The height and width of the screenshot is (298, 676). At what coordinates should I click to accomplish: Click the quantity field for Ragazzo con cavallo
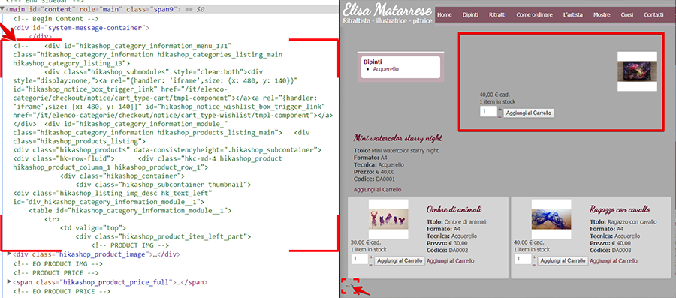[523, 259]
